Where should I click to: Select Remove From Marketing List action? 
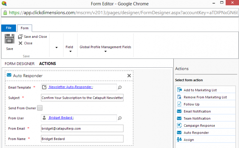[206, 97]
